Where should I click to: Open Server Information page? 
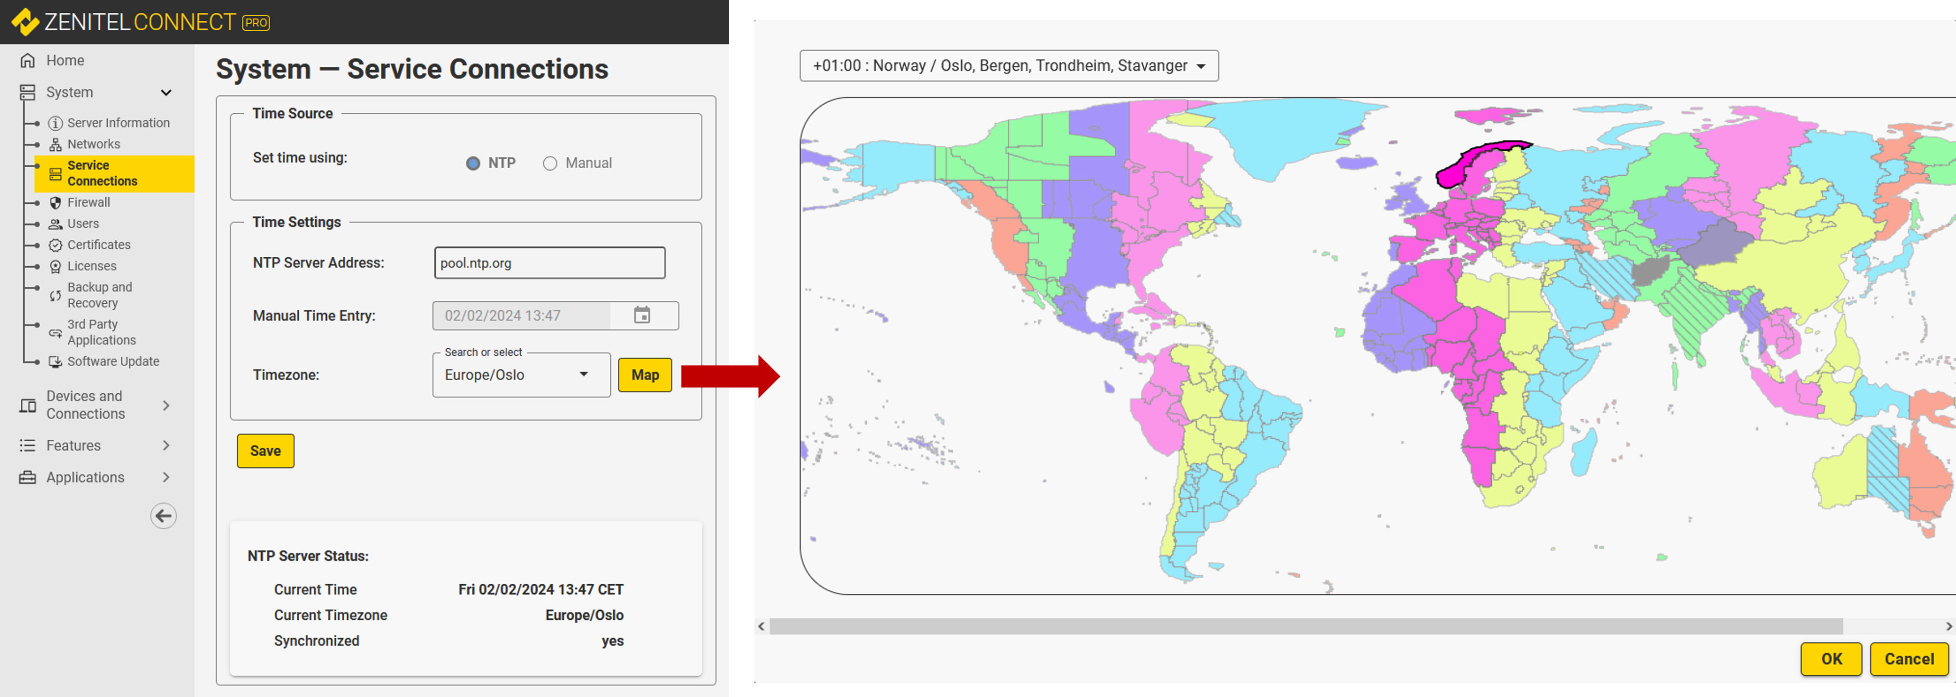(118, 123)
